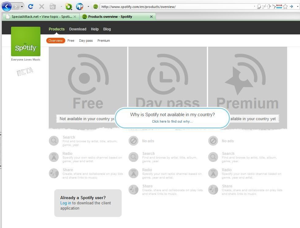
Task: Open the Download nav menu
Action: coord(78,29)
